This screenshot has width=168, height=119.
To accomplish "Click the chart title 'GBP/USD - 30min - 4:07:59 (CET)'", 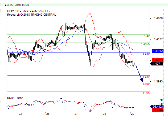I will pos(28,11).
